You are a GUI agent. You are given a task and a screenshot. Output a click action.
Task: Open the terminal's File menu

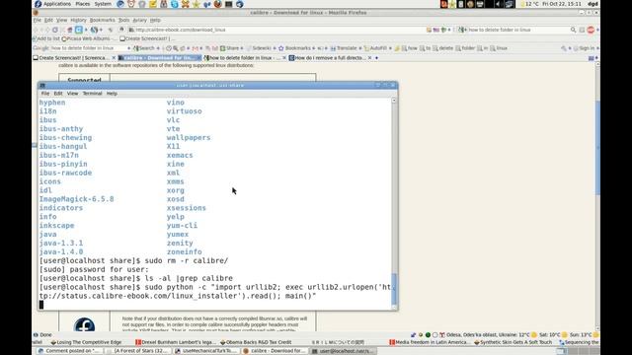click(x=45, y=94)
